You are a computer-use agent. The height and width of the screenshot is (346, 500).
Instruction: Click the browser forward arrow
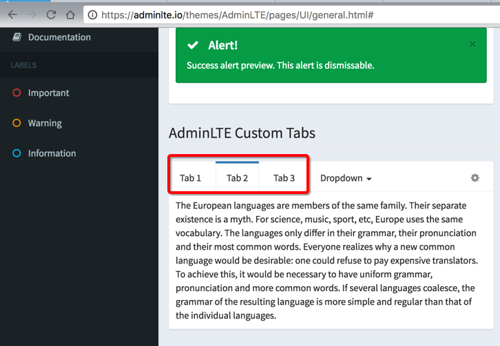click(32, 14)
